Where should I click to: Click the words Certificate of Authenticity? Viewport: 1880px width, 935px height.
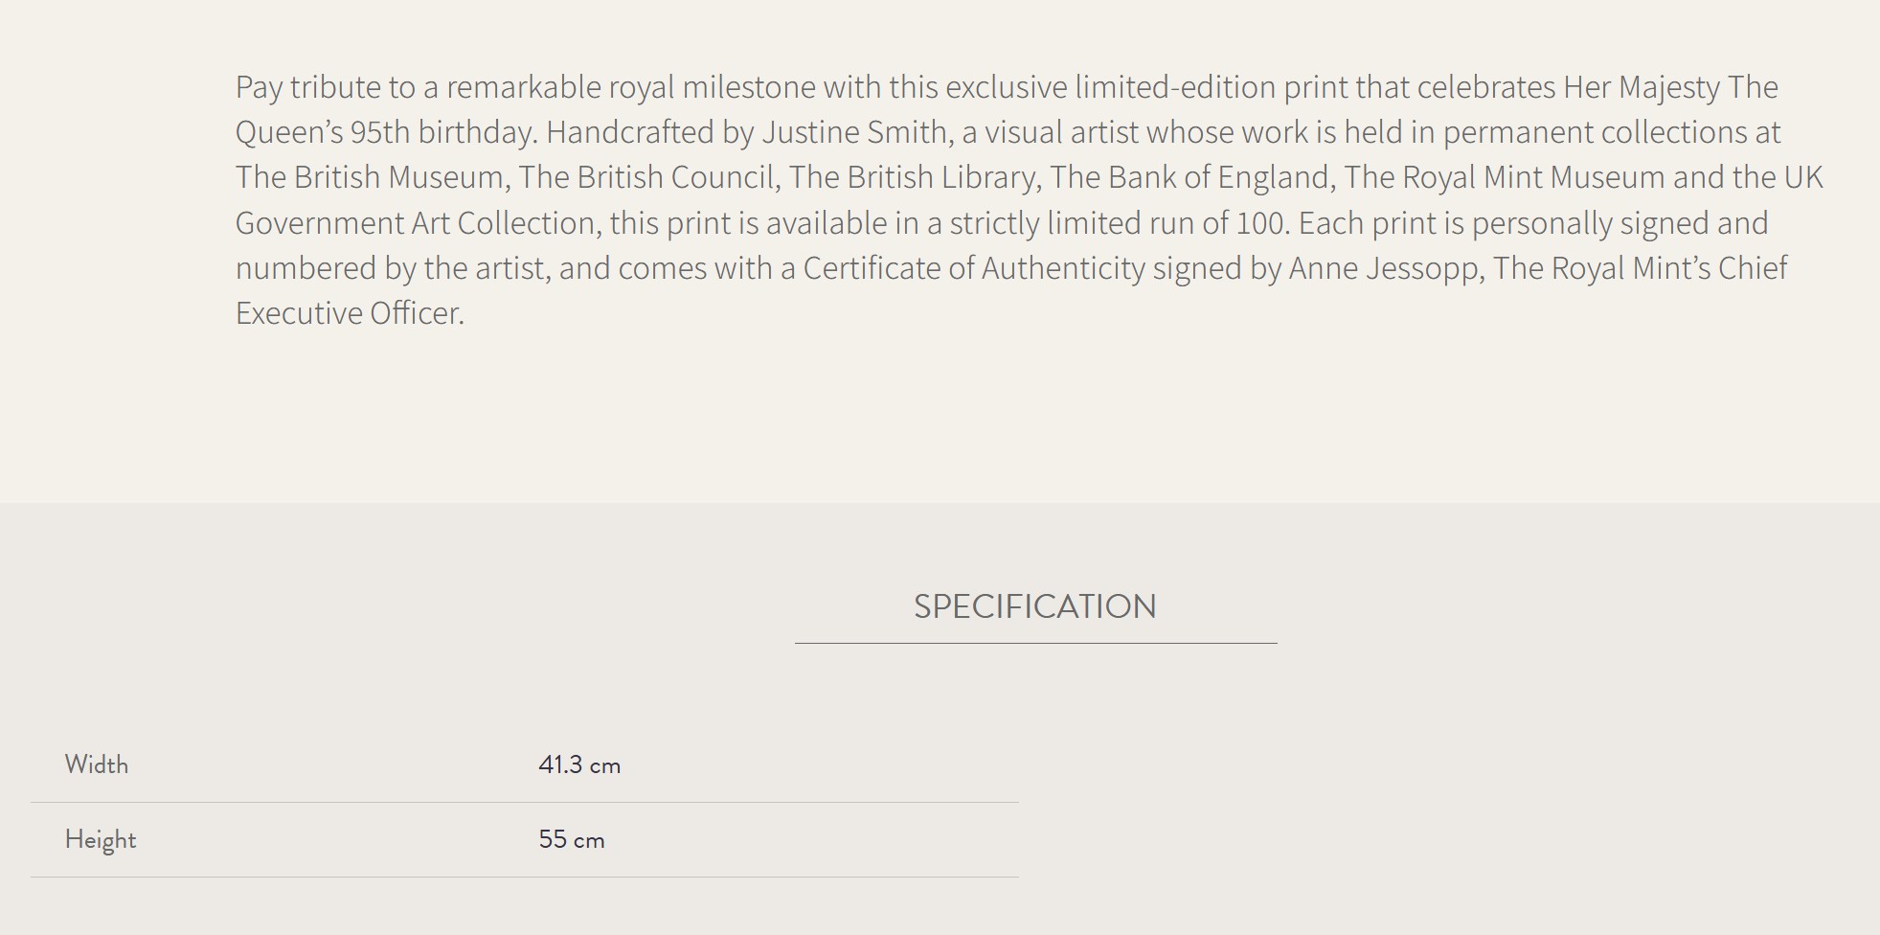[x=973, y=268]
